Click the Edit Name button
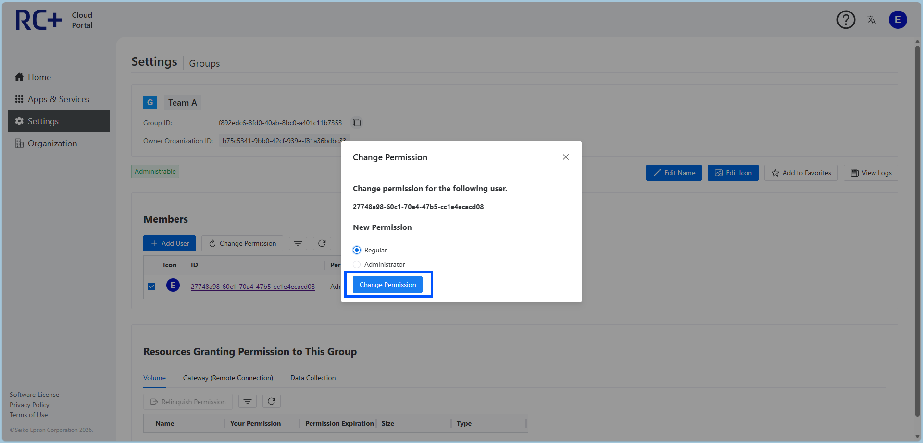Image resolution: width=923 pixels, height=443 pixels. click(674, 173)
